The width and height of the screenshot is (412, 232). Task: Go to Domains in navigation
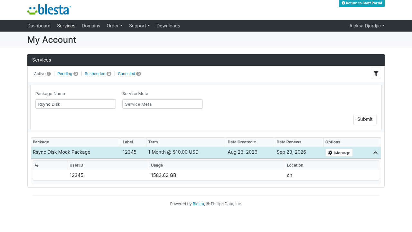point(91,26)
